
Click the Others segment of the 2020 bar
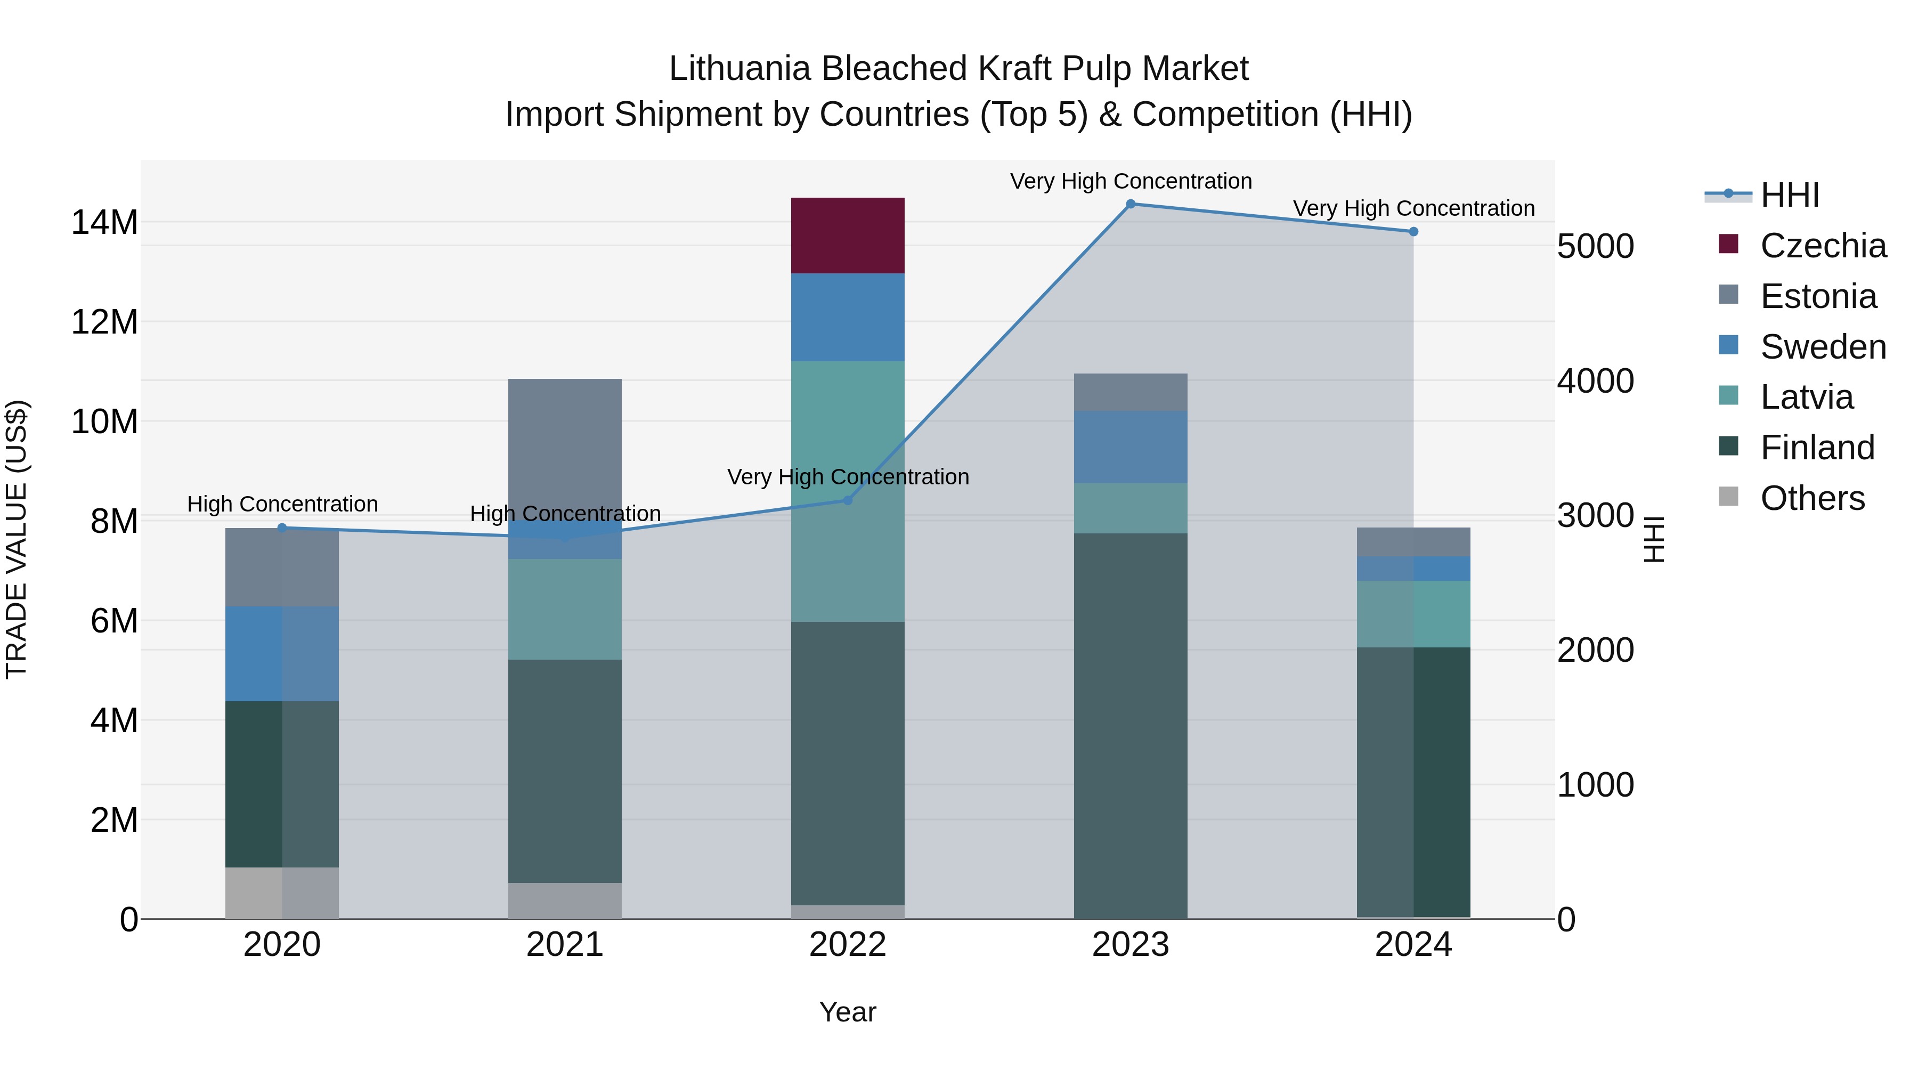281,893
